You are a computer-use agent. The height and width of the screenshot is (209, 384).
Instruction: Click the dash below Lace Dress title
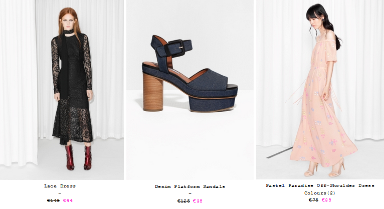point(60,193)
